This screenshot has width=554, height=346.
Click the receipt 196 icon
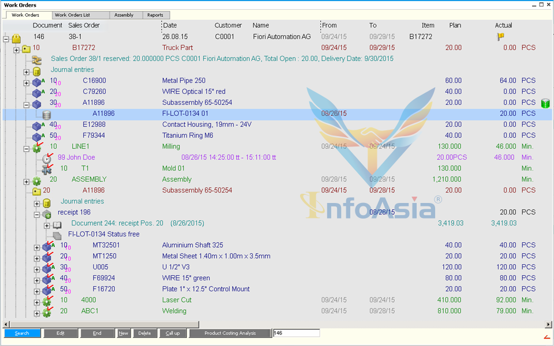(x=47, y=214)
